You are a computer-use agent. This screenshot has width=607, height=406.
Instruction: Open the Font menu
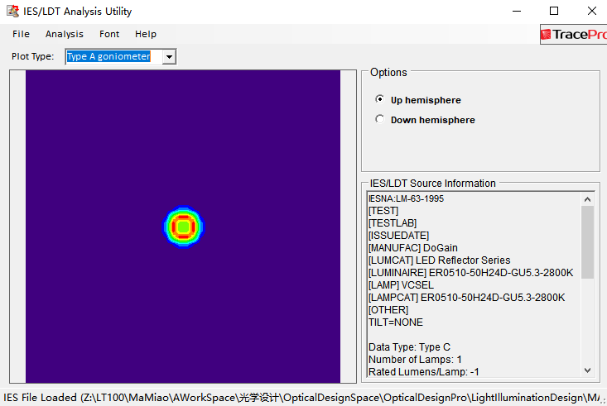pos(109,34)
